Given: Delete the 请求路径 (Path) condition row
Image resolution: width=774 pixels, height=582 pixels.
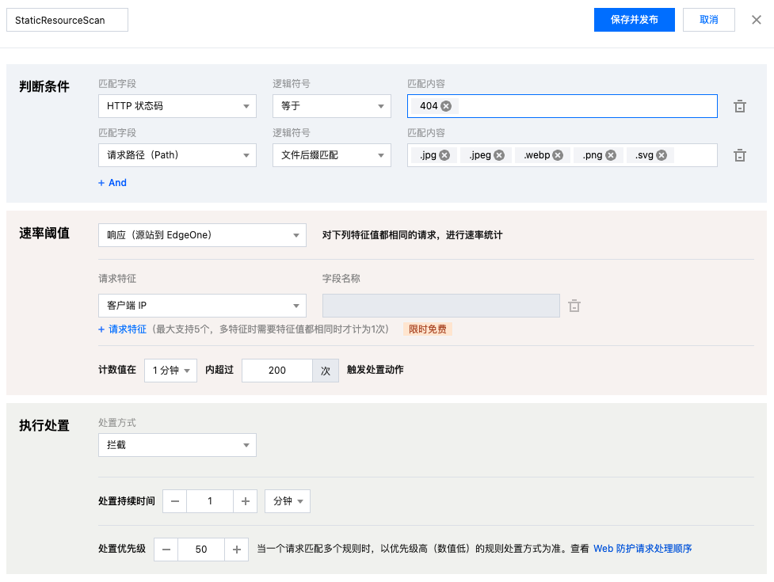Looking at the screenshot, I should tap(739, 155).
